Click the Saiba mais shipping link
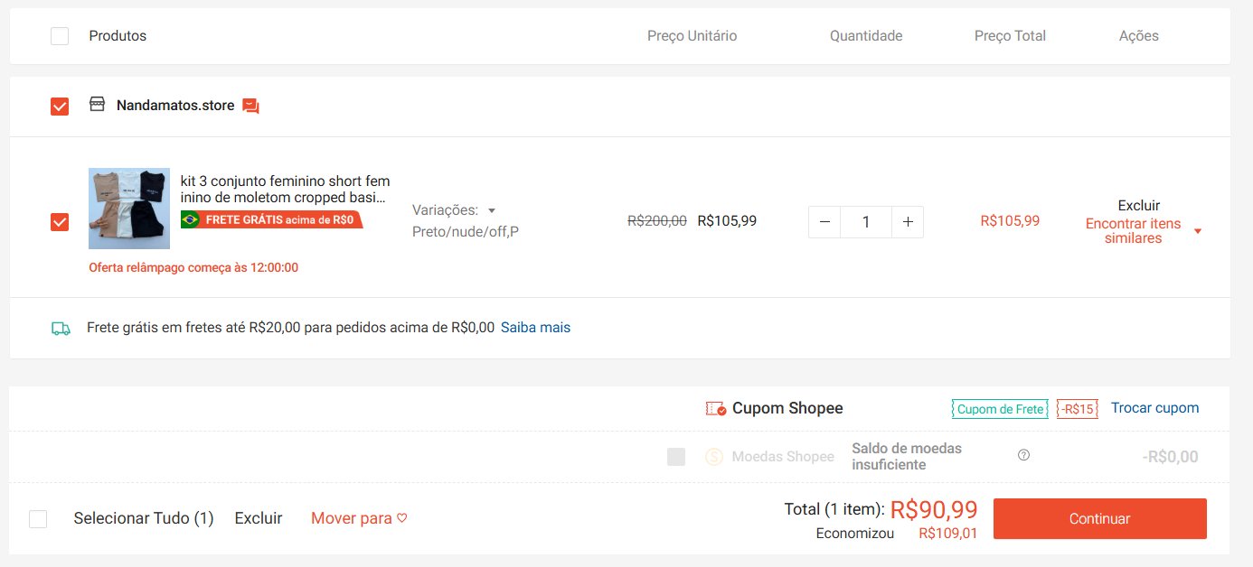The image size is (1253, 567). 536,328
